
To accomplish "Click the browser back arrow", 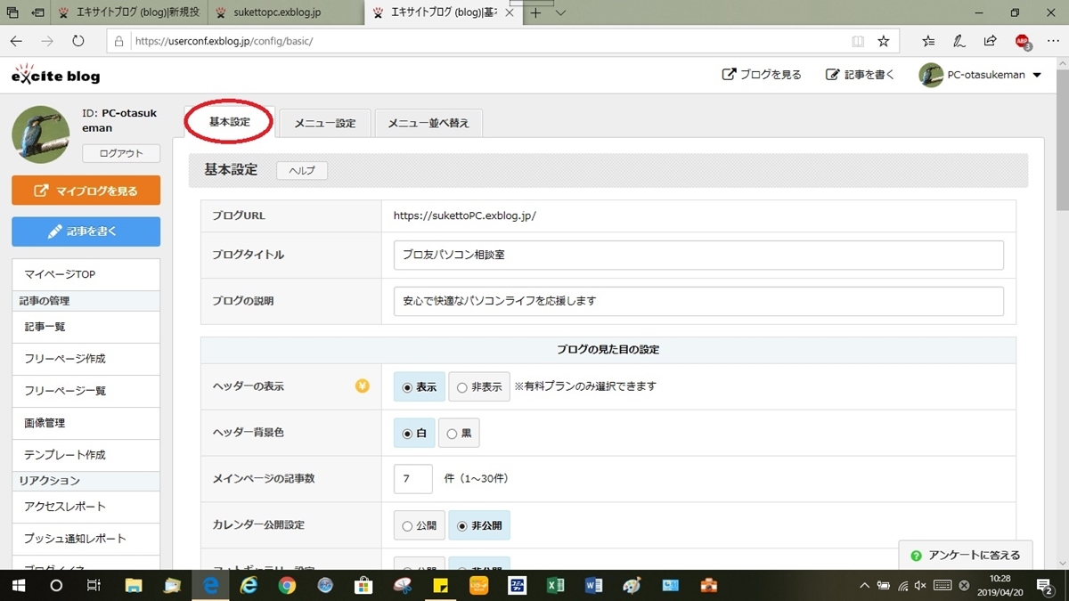I will 17,41.
